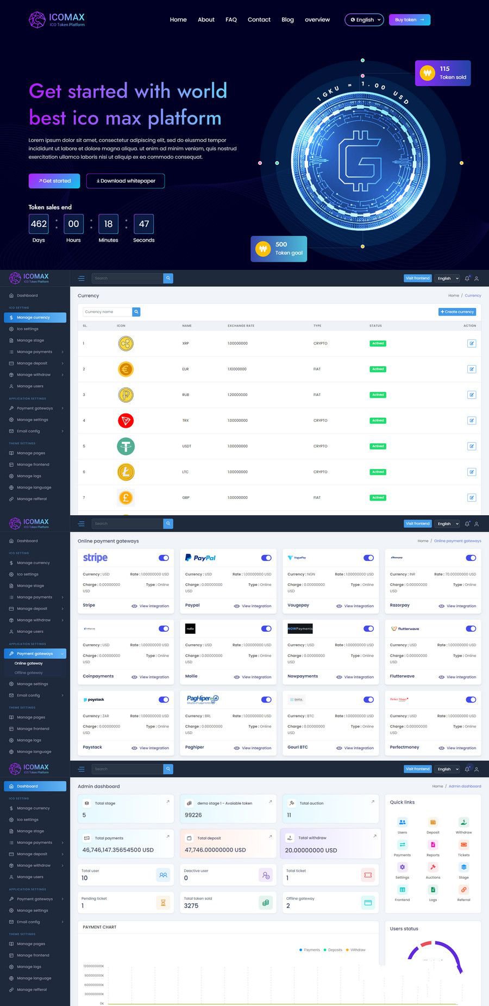
Task: Click the edit icon for XRP currency
Action: pos(471,343)
